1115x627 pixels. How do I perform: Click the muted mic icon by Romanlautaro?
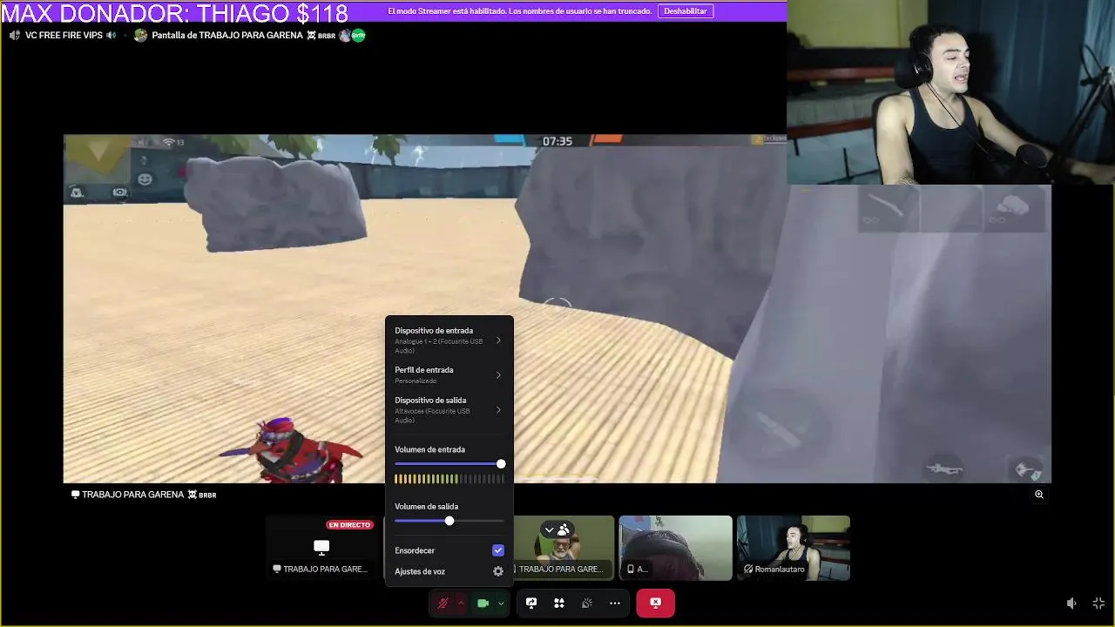pyautogui.click(x=748, y=570)
